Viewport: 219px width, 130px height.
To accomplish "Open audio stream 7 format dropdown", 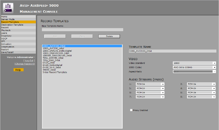I will point(150,97).
